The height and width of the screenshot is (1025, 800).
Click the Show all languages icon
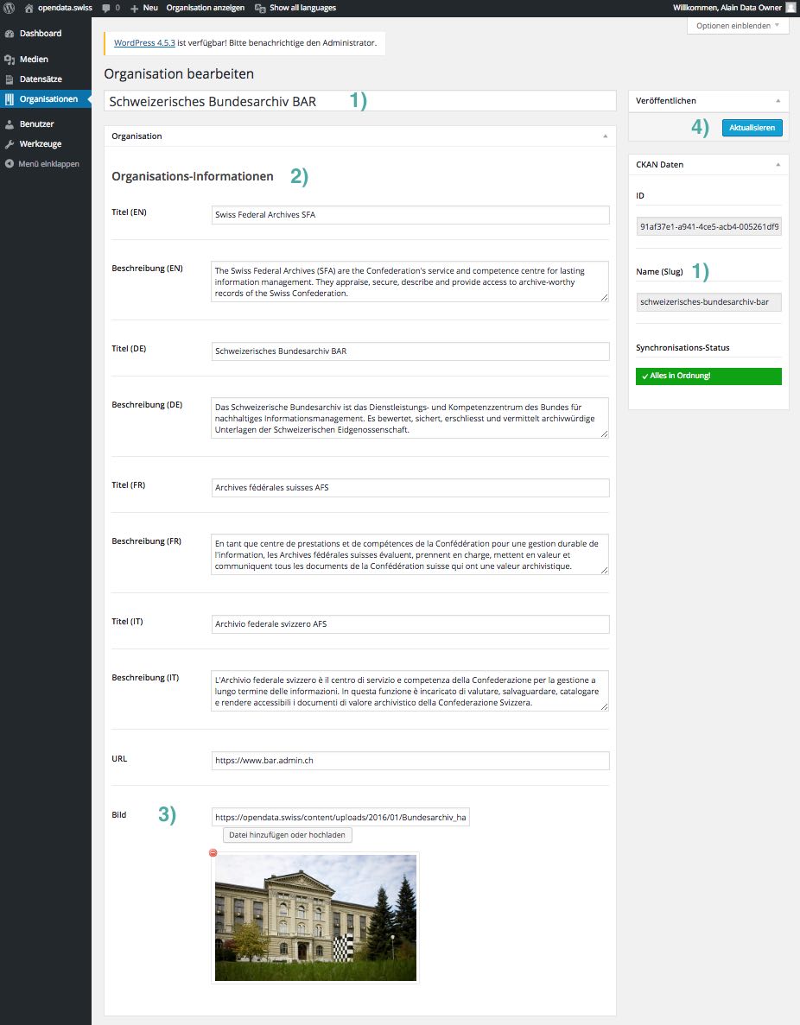click(x=260, y=8)
